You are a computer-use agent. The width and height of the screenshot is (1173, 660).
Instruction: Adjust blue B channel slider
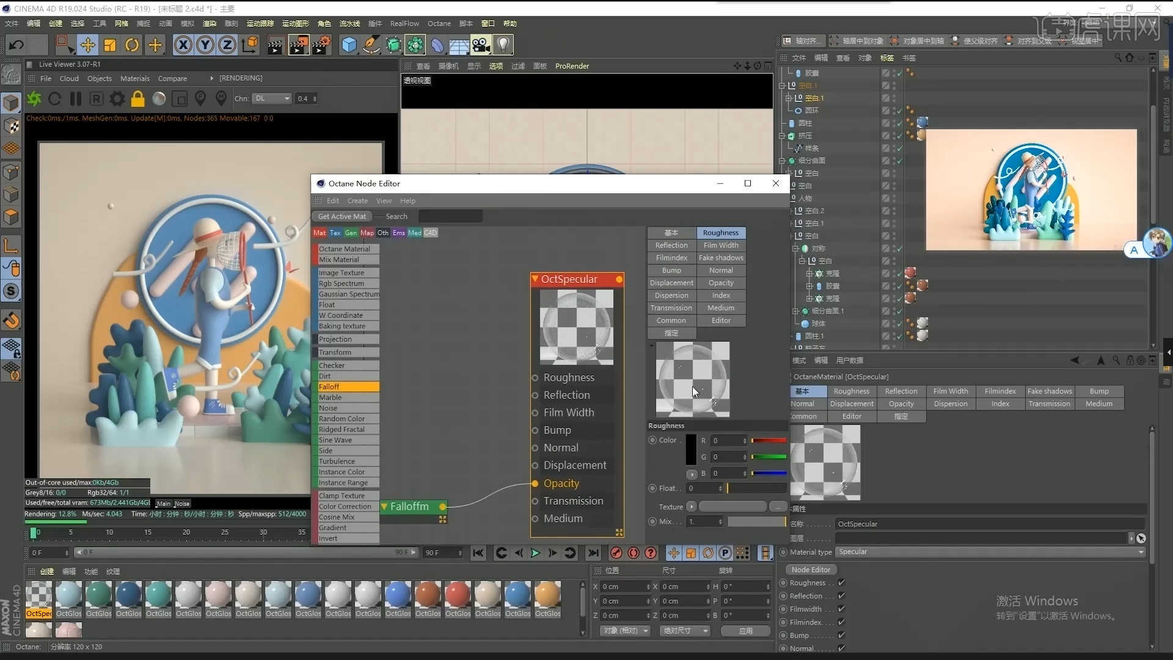click(x=769, y=473)
